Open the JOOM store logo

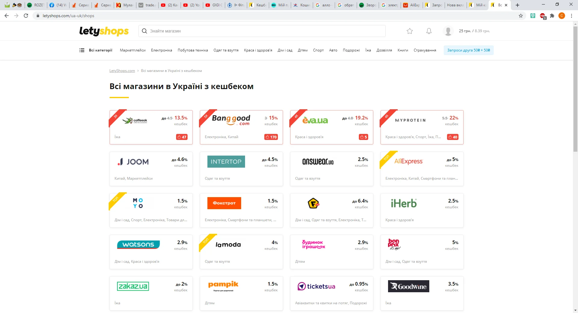click(x=133, y=162)
